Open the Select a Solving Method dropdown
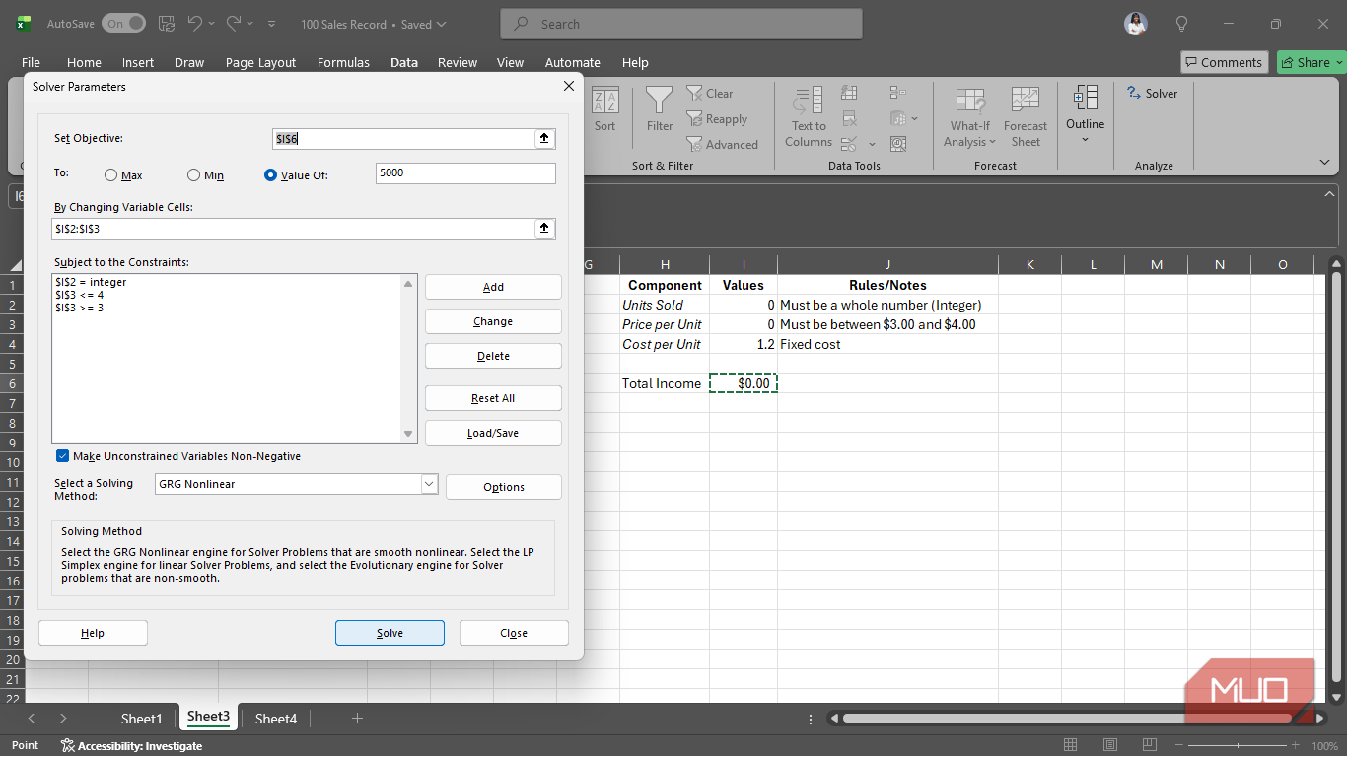This screenshot has height=757, width=1347. click(429, 484)
